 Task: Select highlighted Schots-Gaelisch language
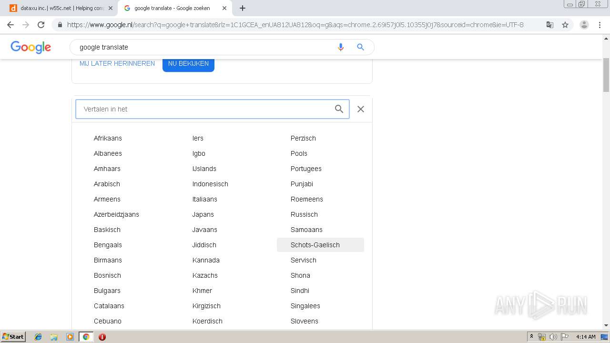[x=320, y=245]
